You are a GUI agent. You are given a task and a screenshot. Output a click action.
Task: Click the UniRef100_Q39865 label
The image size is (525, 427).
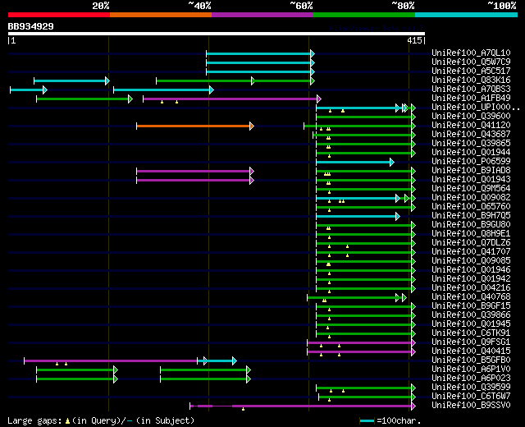click(471, 143)
